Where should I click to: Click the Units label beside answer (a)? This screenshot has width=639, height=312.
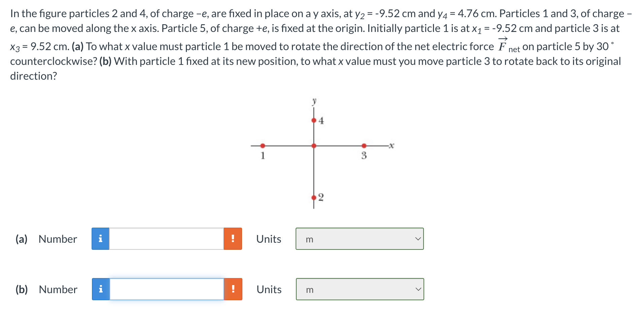click(x=268, y=239)
